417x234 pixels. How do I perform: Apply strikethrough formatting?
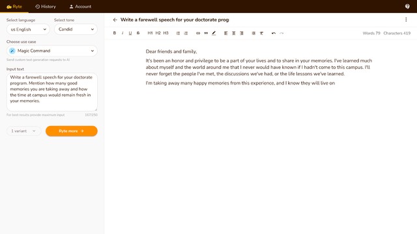click(x=138, y=33)
